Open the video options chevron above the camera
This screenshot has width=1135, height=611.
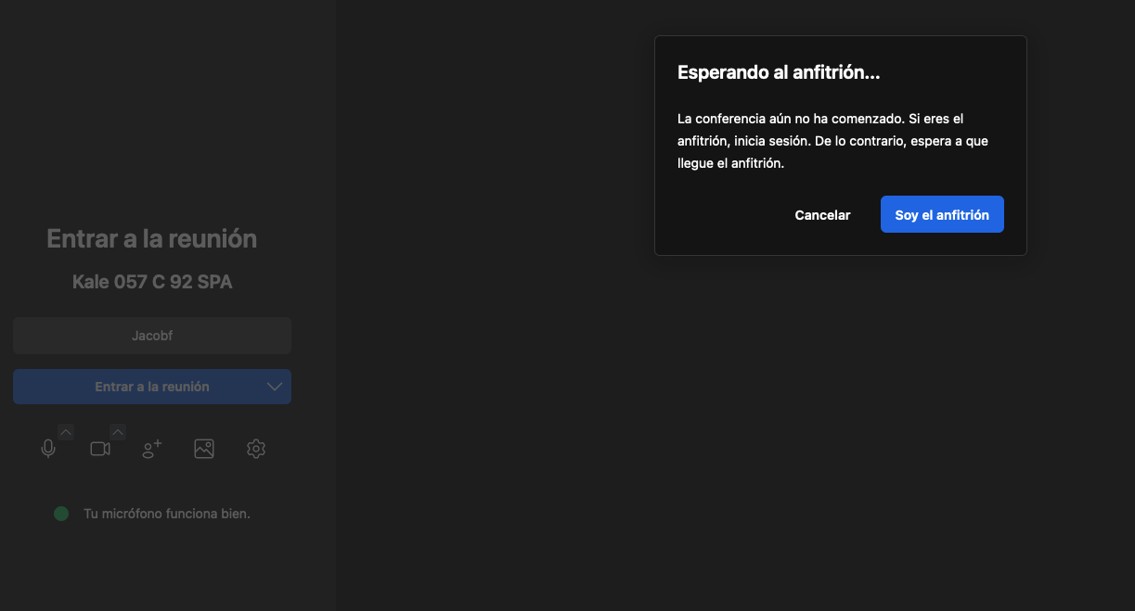(x=118, y=432)
